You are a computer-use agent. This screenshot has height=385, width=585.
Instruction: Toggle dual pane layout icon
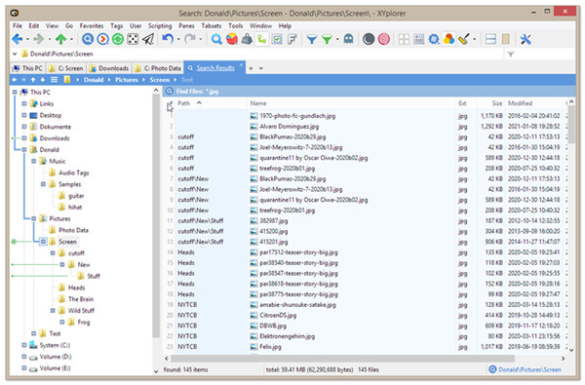coord(490,39)
